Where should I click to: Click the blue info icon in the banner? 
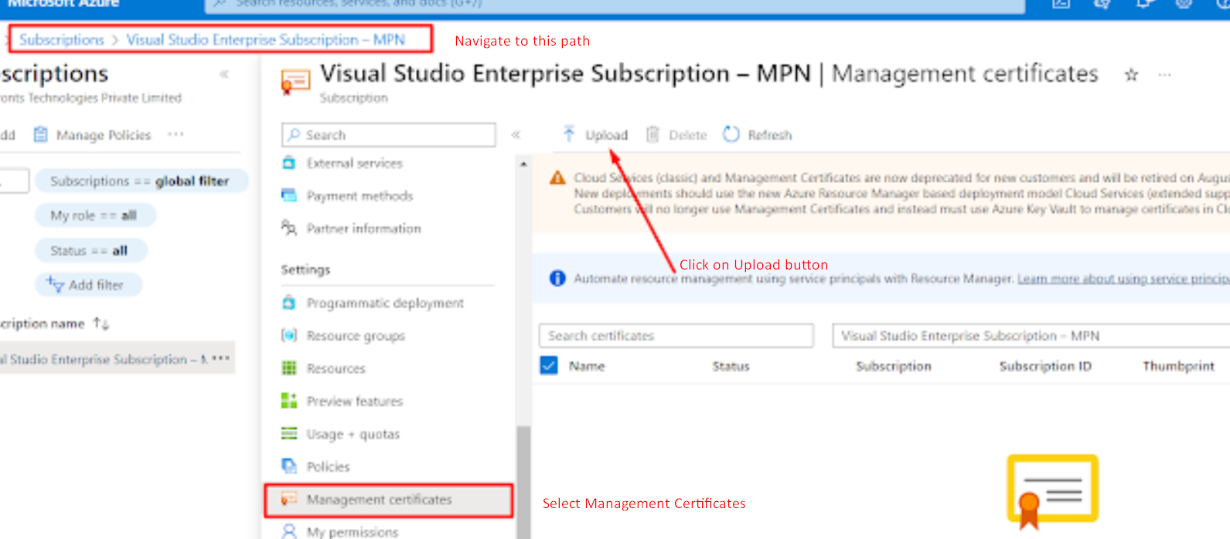(557, 278)
